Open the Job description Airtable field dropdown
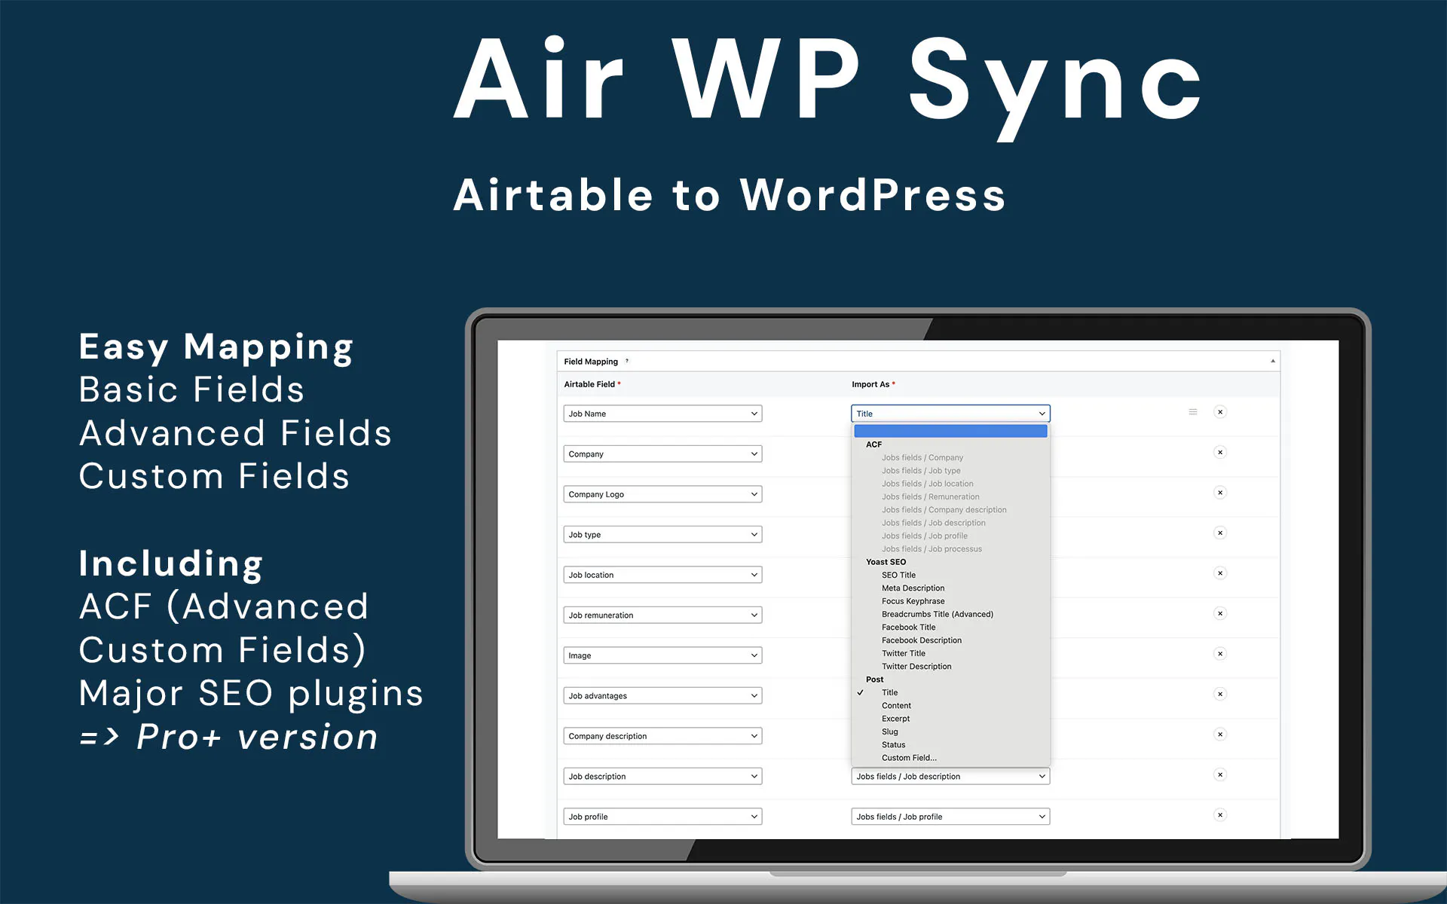Screen dimensions: 1447x904 (662, 777)
